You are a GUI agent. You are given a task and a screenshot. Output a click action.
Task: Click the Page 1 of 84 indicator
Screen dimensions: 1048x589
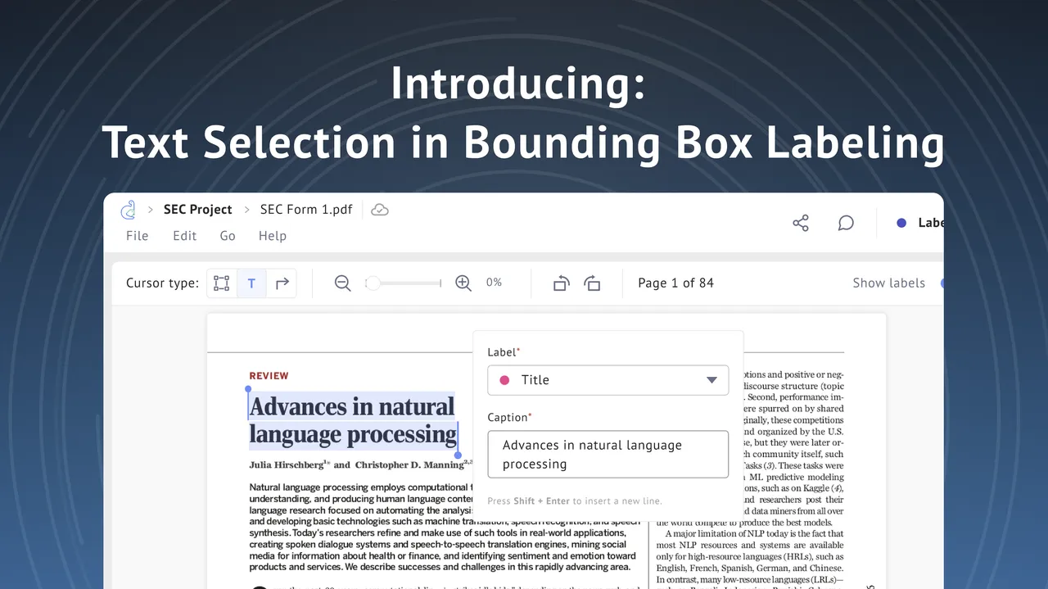pos(675,283)
